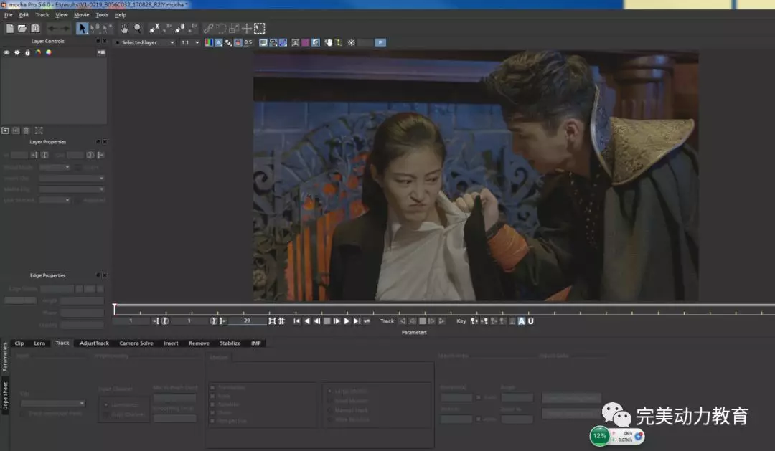Close the Layer Properties panel

104,142
